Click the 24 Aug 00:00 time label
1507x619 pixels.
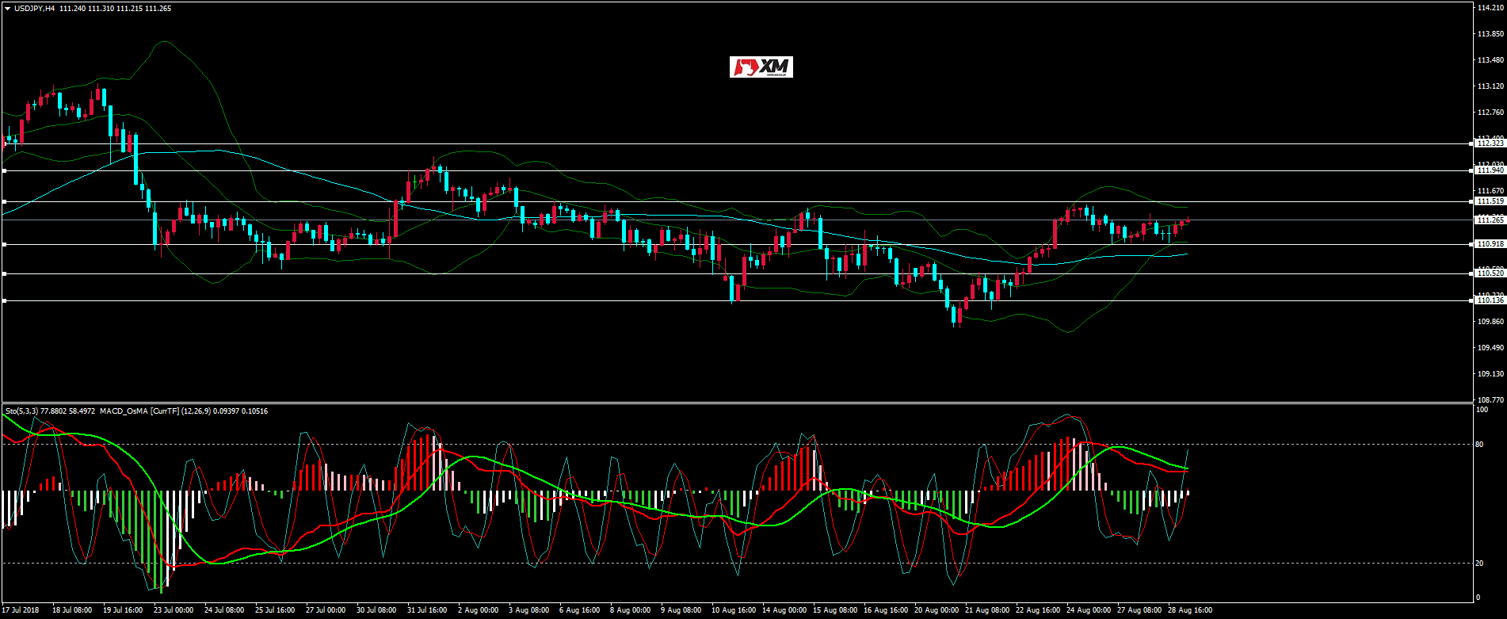[1087, 610]
